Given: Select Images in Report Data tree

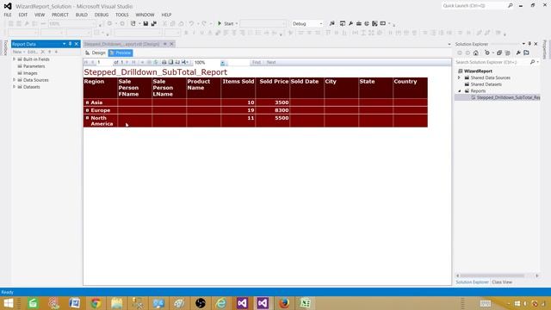Looking at the screenshot, I should [30, 73].
